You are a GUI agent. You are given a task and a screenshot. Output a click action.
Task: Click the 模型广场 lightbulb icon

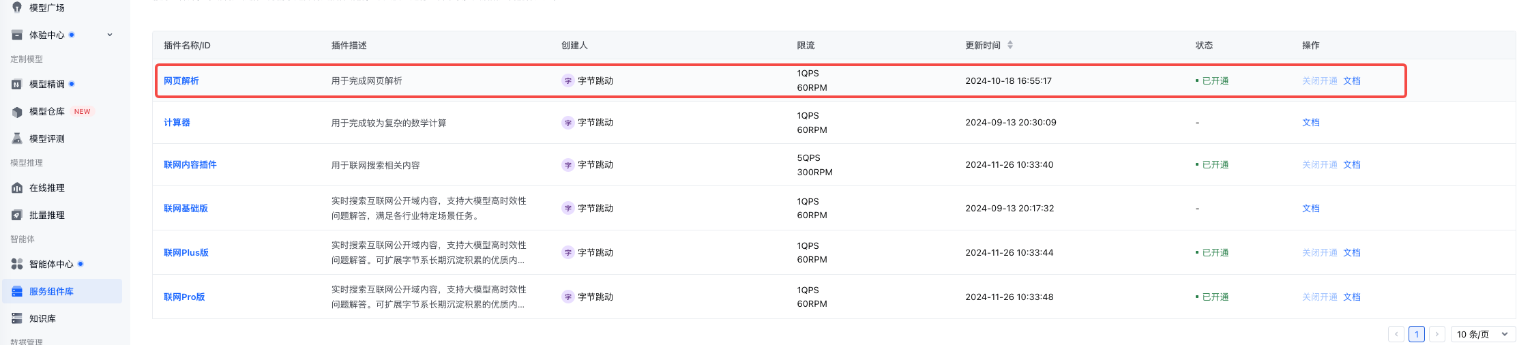coord(17,7)
